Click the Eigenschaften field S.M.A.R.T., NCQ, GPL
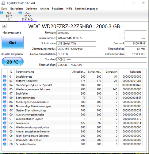149x154 pixels. coord(101,65)
